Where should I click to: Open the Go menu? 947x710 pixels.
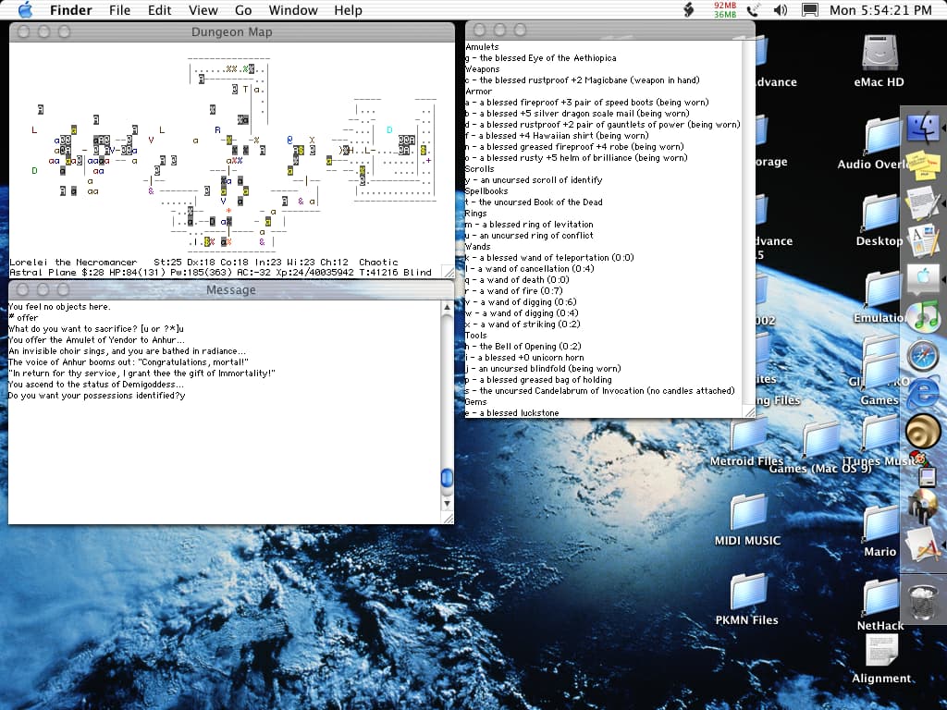[243, 10]
